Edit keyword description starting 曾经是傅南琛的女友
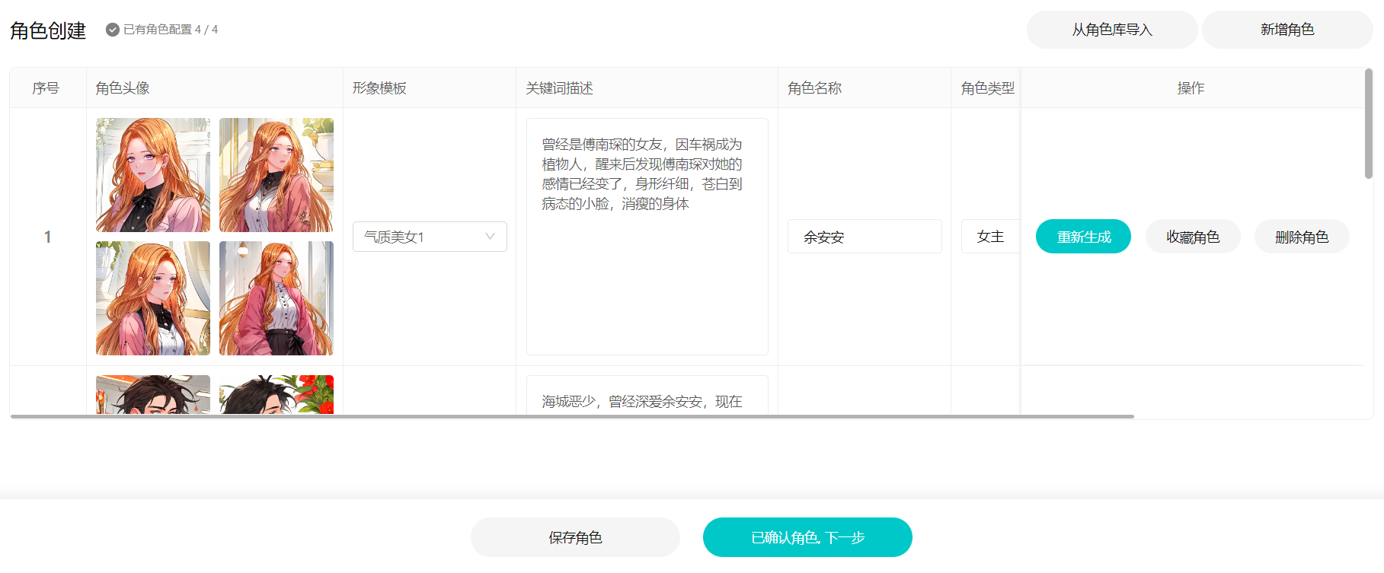This screenshot has width=1384, height=573. (x=647, y=237)
